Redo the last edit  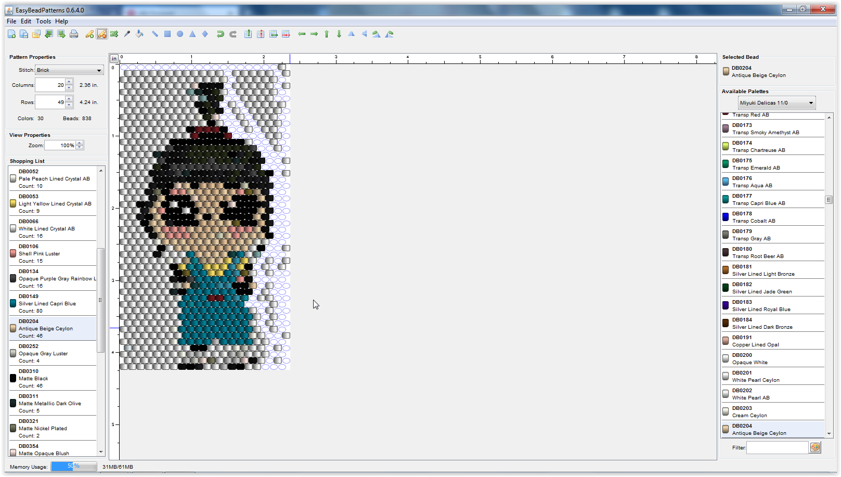233,33
